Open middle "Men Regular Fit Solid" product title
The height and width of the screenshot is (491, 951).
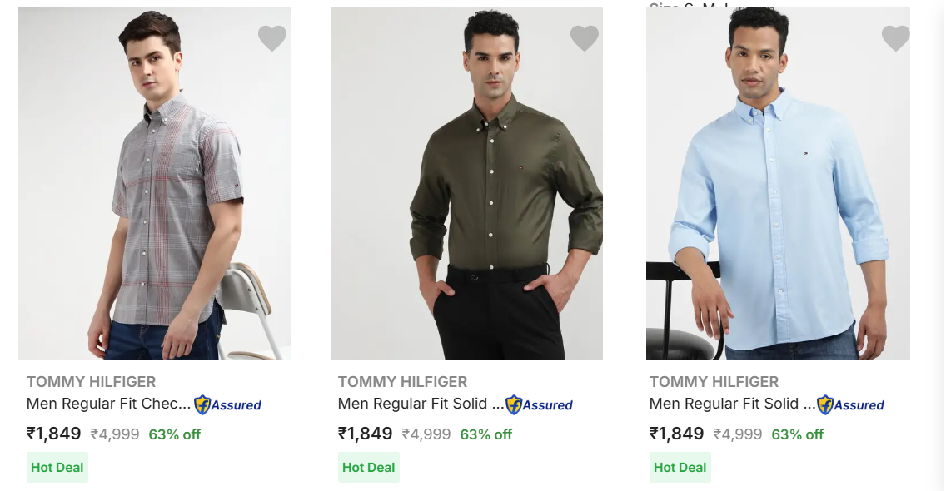coord(421,404)
